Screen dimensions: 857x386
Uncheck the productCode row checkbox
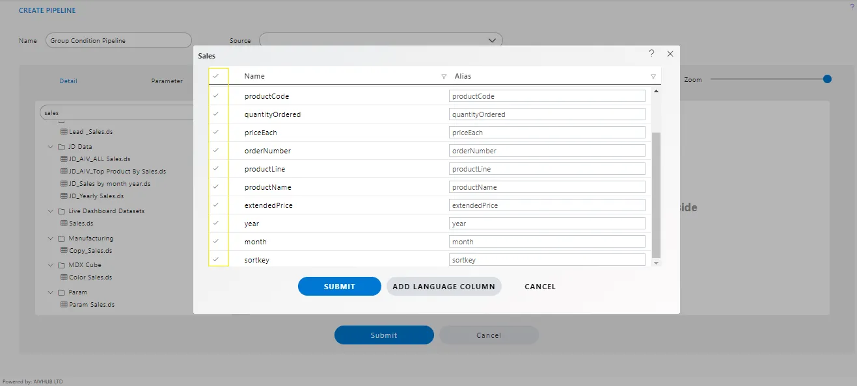pyautogui.click(x=215, y=96)
